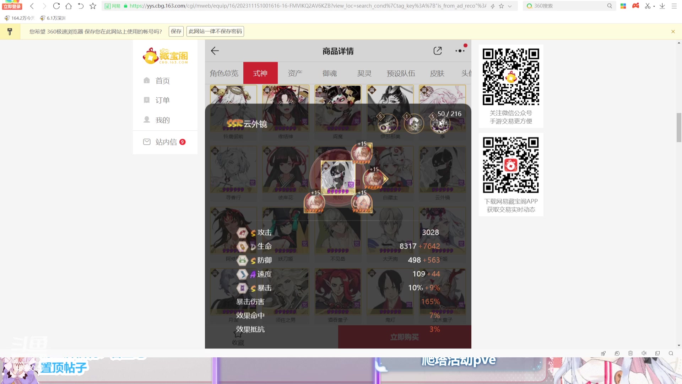This screenshot has width=682, height=384.
Task: Select the 式神 tab
Action: 260,73
